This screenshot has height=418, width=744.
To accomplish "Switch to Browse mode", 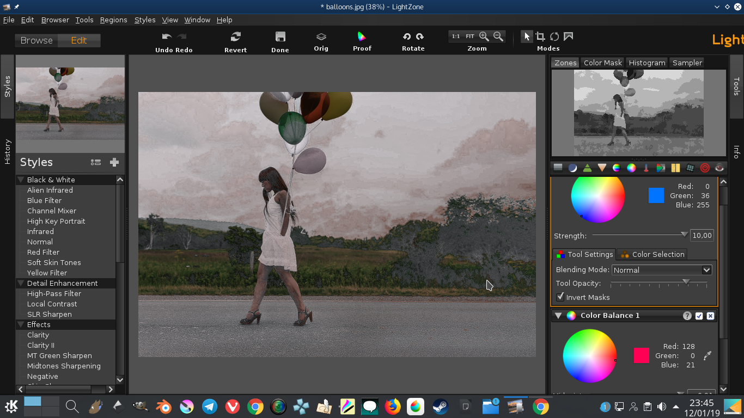I will [36, 40].
